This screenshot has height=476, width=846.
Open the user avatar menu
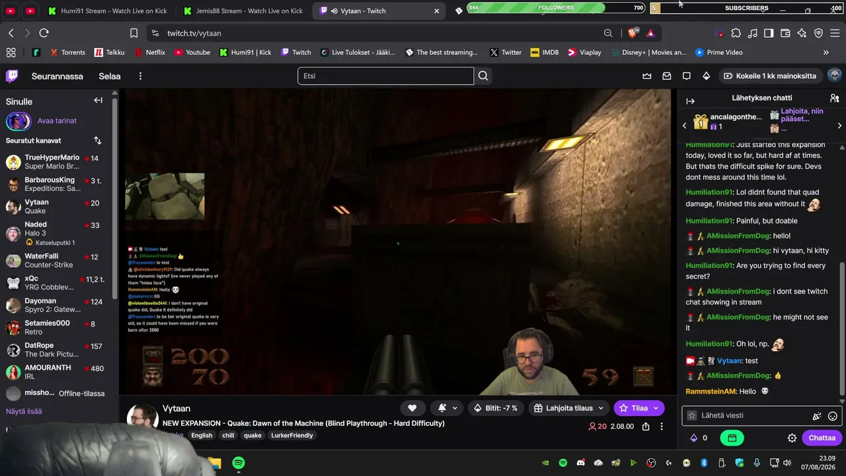834,76
